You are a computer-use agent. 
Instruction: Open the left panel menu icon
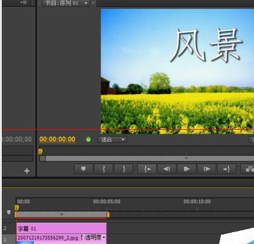[x=24, y=2]
